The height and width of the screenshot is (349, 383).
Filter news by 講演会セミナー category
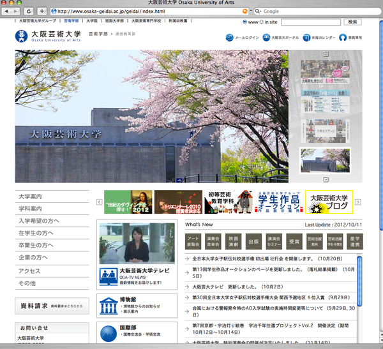(274, 241)
